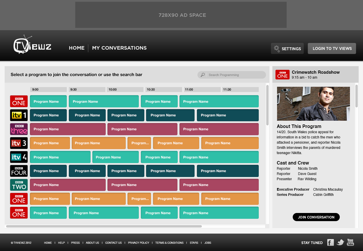
Task: Open the Privacy Policy footer link
Action: click(139, 243)
